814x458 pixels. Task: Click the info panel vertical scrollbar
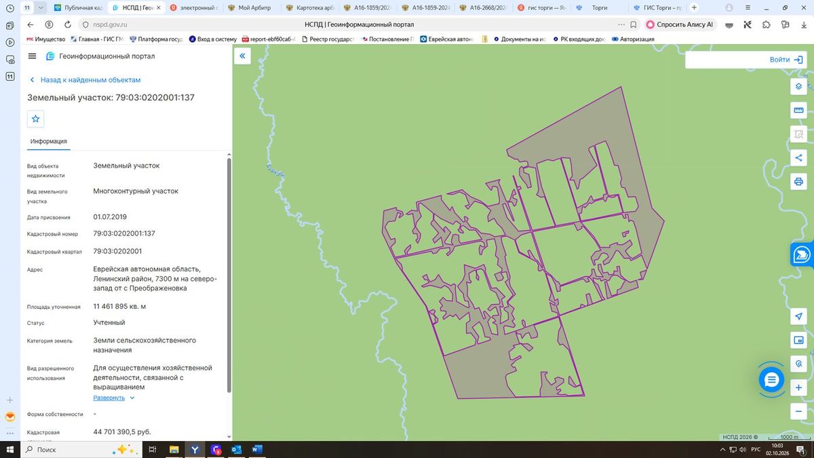(229, 275)
